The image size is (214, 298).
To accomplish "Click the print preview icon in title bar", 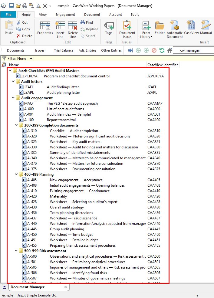I will coord(38,6).
